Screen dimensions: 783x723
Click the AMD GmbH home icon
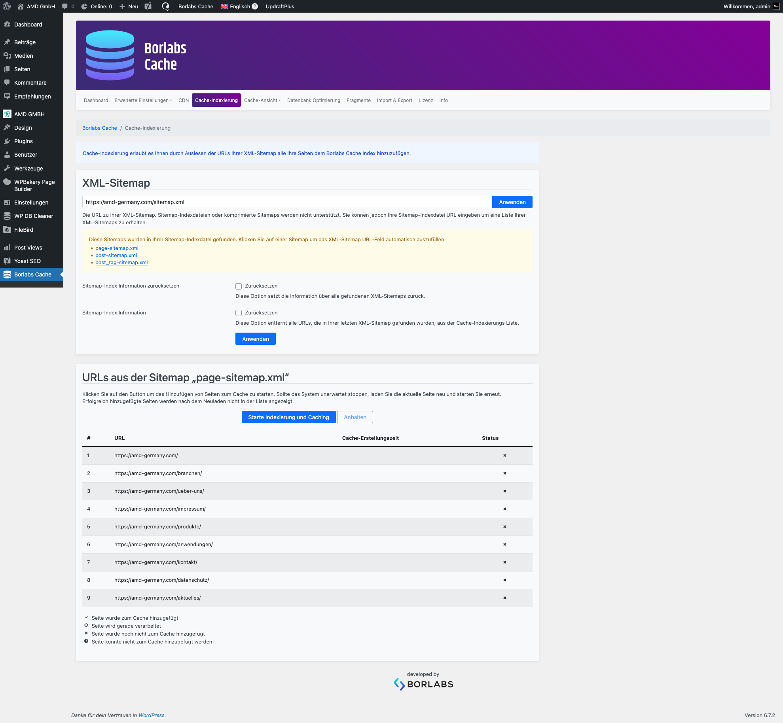coord(21,6)
